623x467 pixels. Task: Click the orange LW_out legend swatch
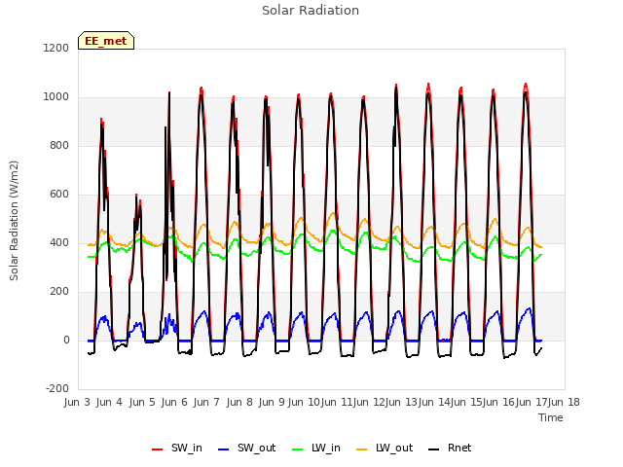tap(361, 449)
